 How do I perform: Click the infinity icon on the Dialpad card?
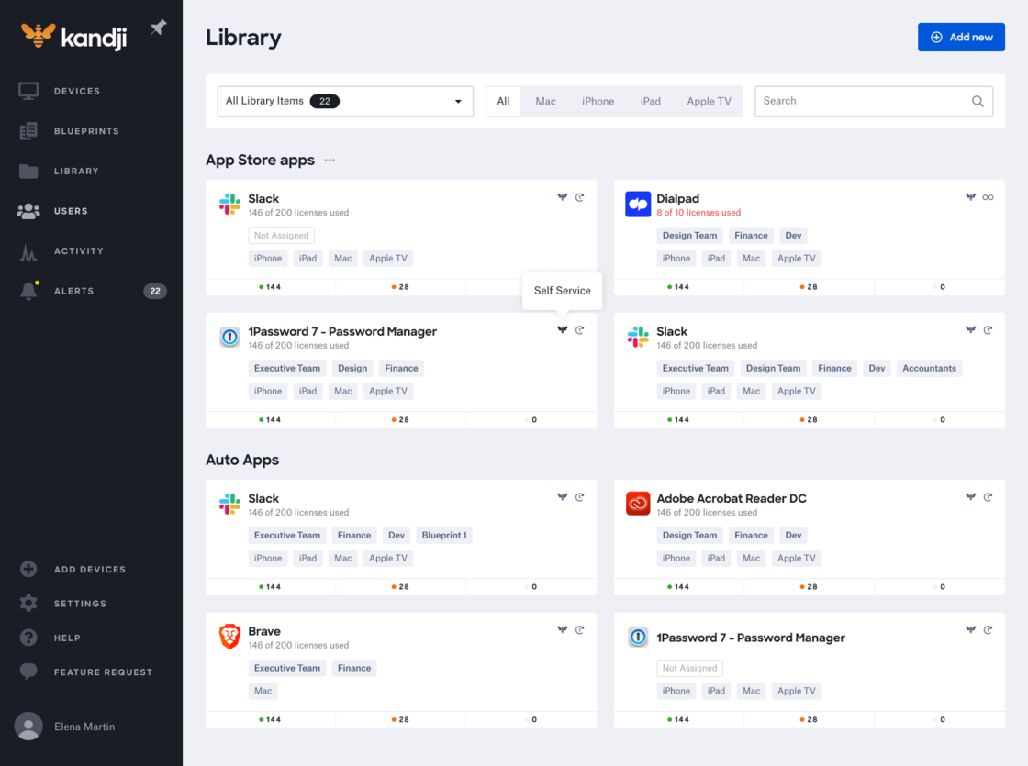pos(989,196)
